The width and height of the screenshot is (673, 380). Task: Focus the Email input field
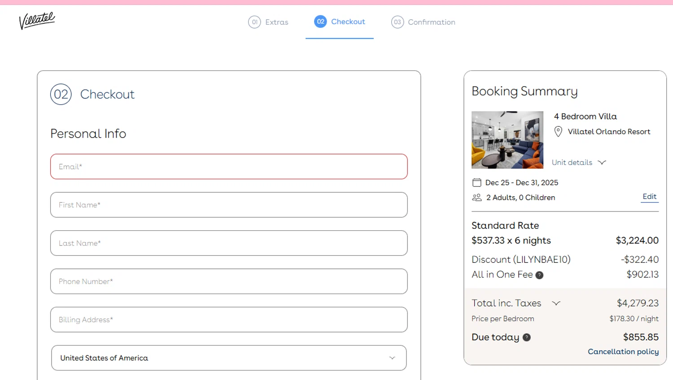click(x=229, y=167)
